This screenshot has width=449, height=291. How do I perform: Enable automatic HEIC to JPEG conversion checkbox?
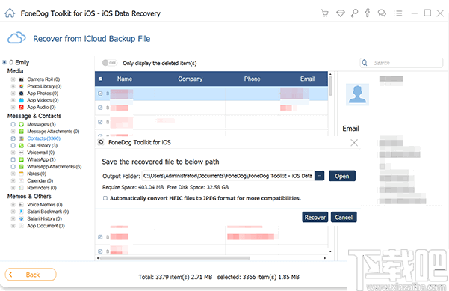(105, 198)
